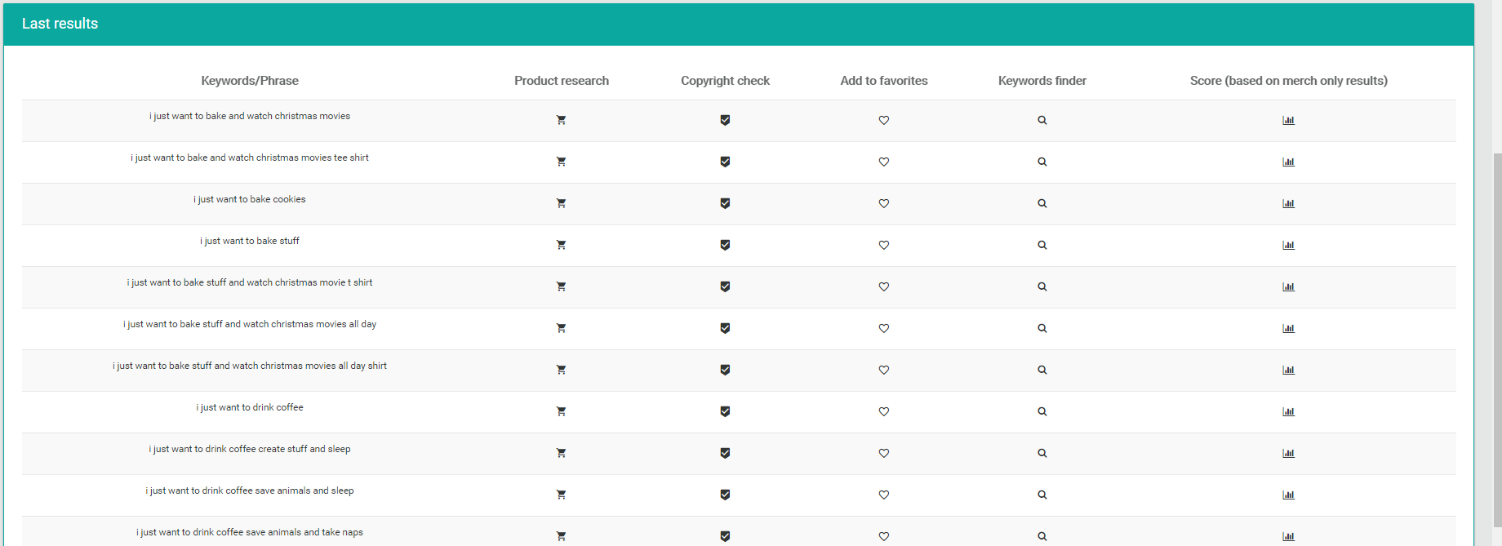View score for 'i just want to bake stuff'

1288,245
